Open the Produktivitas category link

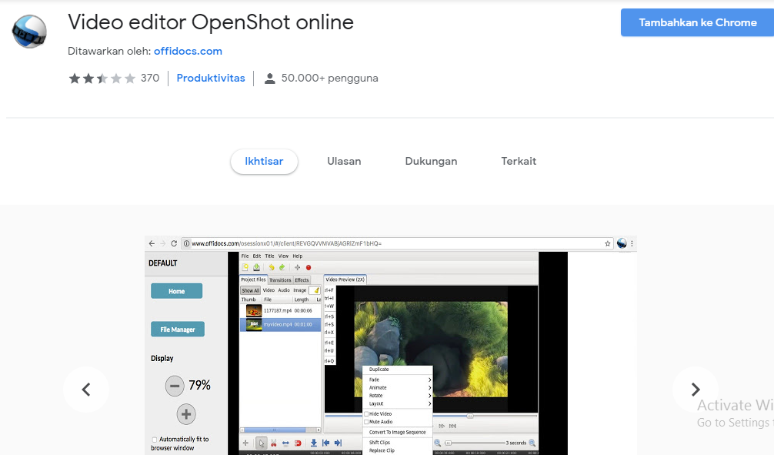point(211,78)
